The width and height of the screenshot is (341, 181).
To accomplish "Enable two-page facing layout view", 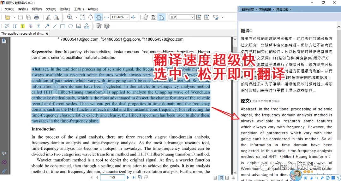I will point(227,178).
